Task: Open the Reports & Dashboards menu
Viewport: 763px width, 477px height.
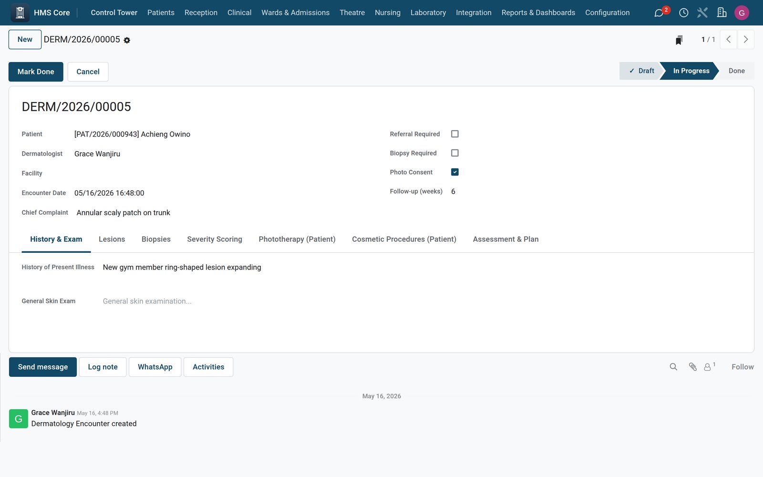Action: [x=538, y=13]
